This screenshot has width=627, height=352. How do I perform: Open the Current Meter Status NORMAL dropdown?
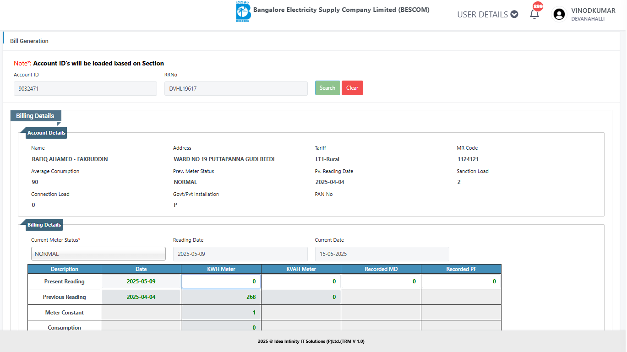[98, 254]
